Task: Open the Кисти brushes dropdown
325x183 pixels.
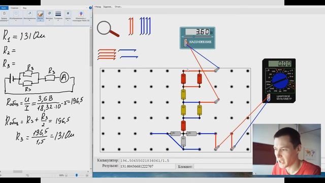Action: coord(40,16)
